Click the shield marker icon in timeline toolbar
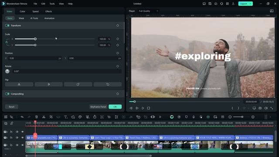 point(186,117)
